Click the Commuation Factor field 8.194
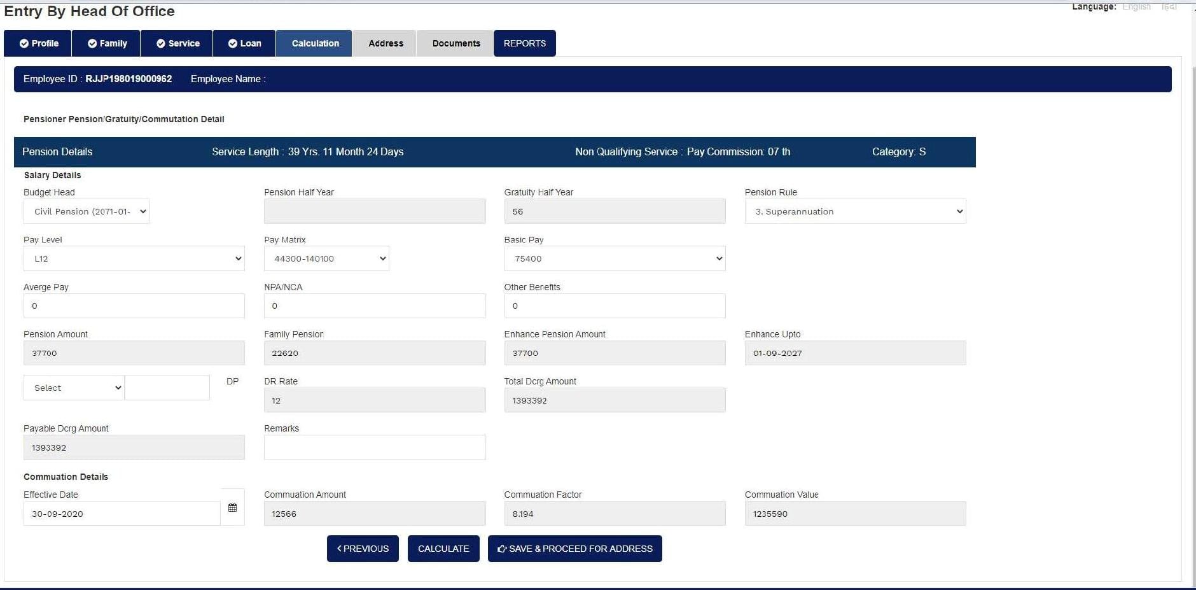The height and width of the screenshot is (590, 1196). coord(615,514)
